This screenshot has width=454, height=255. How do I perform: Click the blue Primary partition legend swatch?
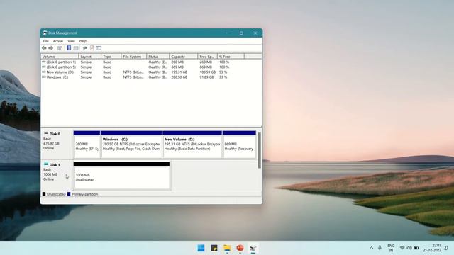(69, 194)
